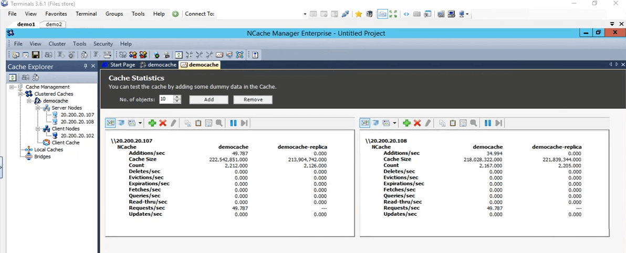626x253 pixels.
Task: Open the Favorites menu in Terminals
Action: click(56, 14)
